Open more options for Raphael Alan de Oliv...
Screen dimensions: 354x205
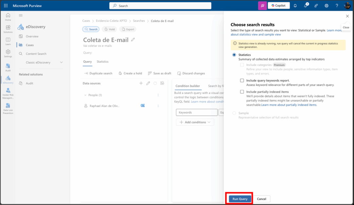(158, 106)
